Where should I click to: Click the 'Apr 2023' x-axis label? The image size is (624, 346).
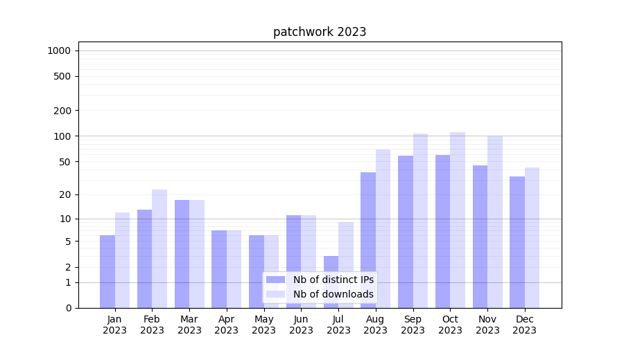pyautogui.click(x=227, y=325)
